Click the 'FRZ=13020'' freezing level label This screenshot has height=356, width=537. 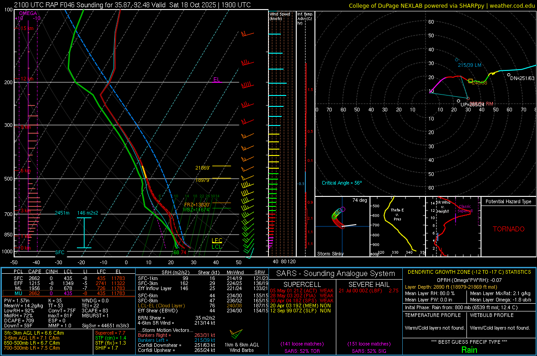197,204
